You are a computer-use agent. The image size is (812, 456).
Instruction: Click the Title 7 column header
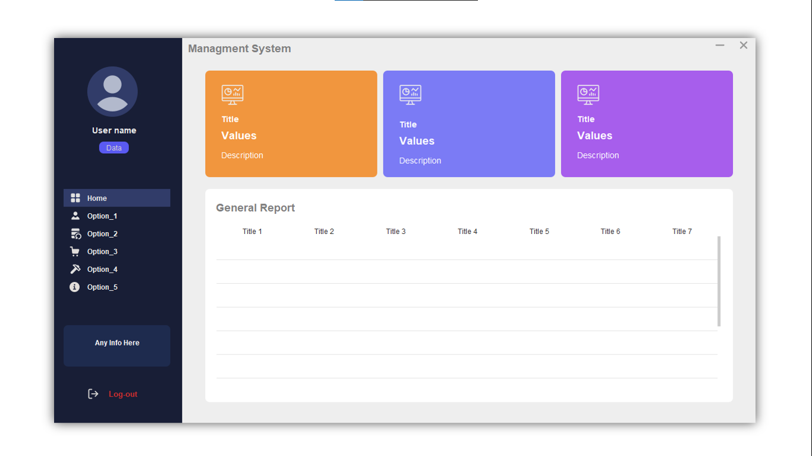(682, 232)
